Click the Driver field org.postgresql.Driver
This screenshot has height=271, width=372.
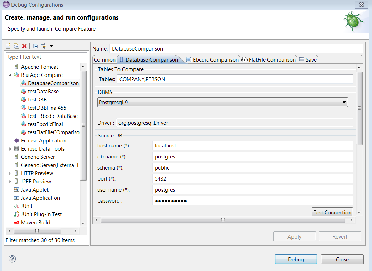point(235,123)
